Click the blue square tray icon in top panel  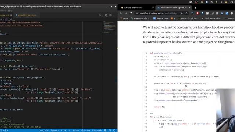tap(206, 2)
